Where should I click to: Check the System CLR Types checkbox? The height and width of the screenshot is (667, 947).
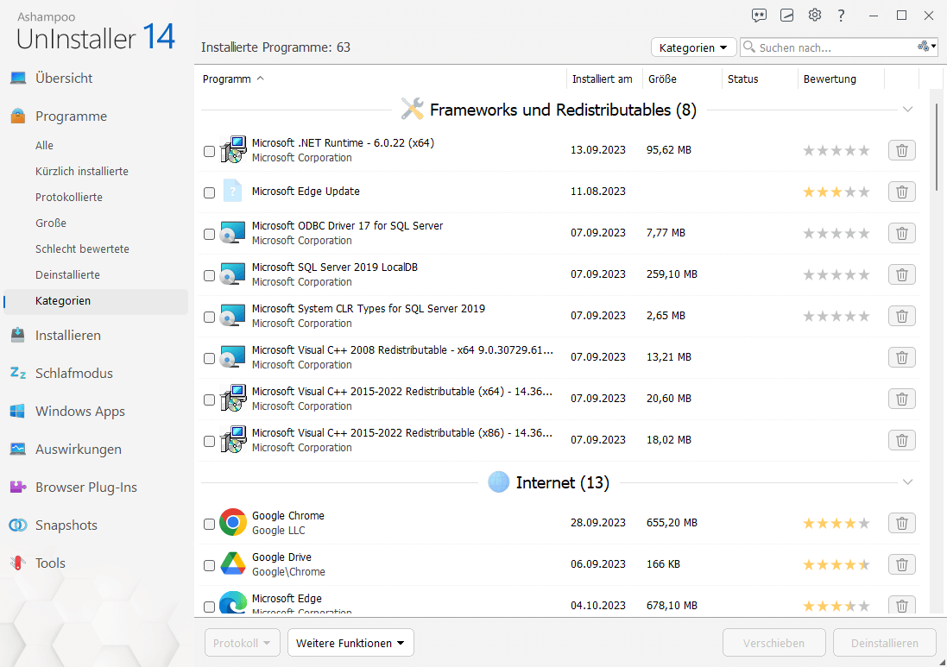click(x=209, y=317)
